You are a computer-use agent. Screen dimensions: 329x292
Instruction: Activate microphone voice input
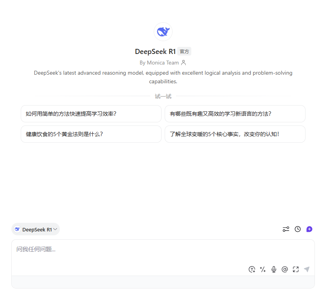click(274, 269)
